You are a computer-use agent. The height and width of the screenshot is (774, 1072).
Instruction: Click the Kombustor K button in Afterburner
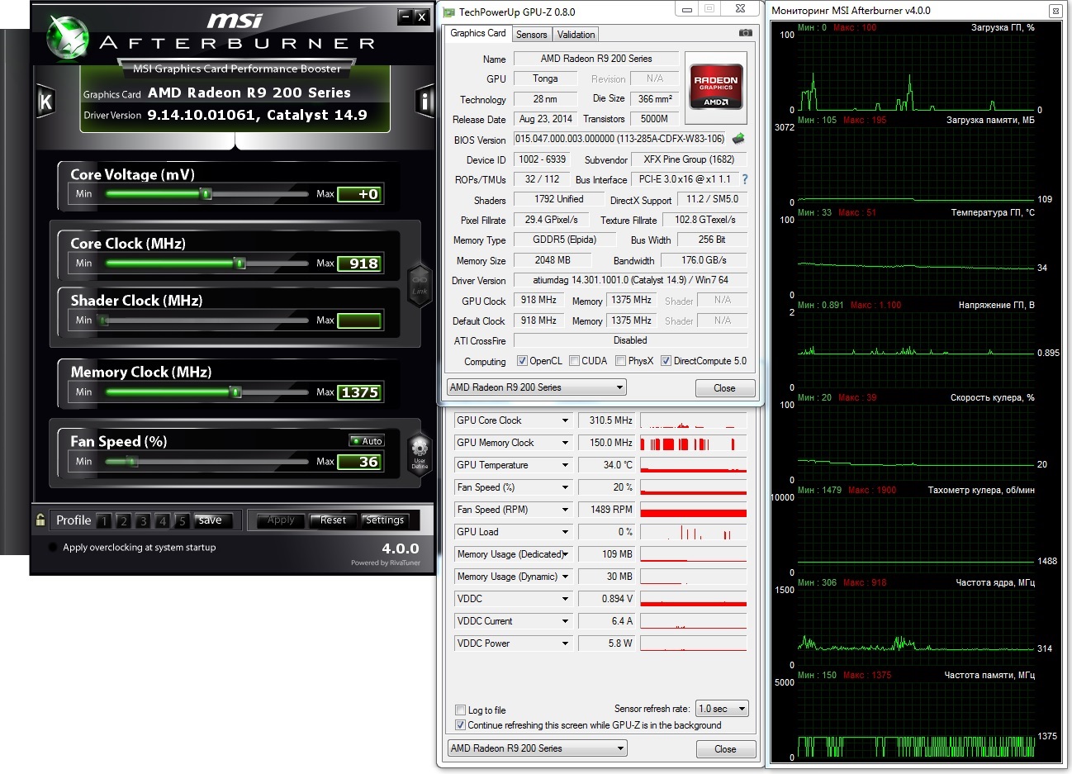tap(45, 102)
